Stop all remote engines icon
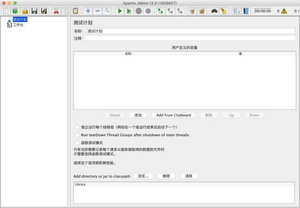This screenshot has height=208, width=300. pos(170,11)
